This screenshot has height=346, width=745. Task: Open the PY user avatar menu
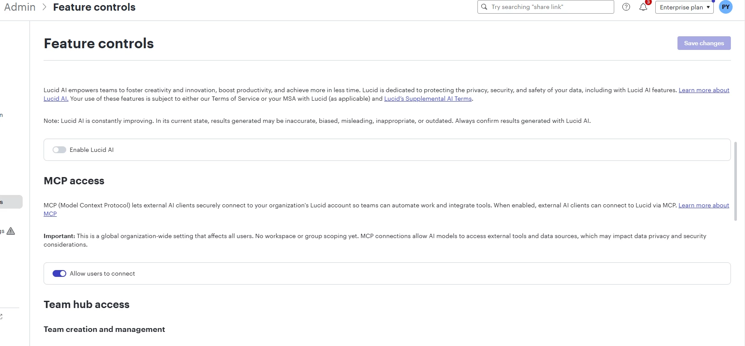(x=726, y=7)
